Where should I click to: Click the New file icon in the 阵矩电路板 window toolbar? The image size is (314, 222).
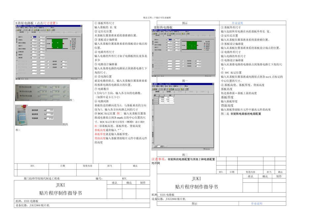click(x=17, y=30)
